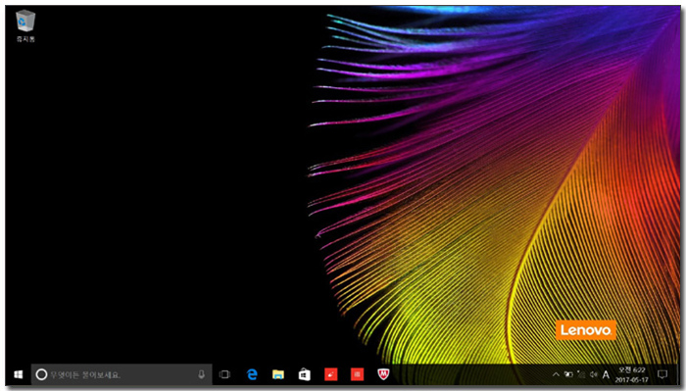Open the clock showing 2017-05-17

click(x=631, y=374)
